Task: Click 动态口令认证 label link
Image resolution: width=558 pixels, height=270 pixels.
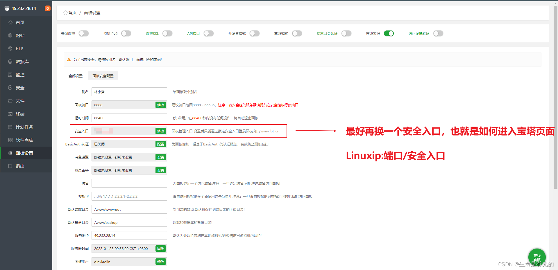Action: tap(327, 34)
